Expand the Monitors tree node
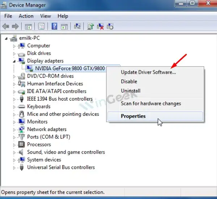This screenshot has height=199, width=217. tap(14, 122)
